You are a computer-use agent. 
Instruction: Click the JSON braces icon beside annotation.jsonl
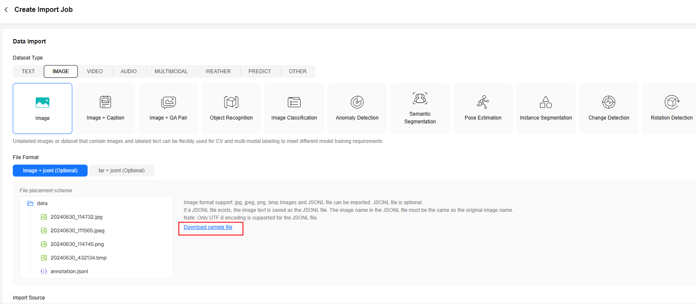point(44,271)
